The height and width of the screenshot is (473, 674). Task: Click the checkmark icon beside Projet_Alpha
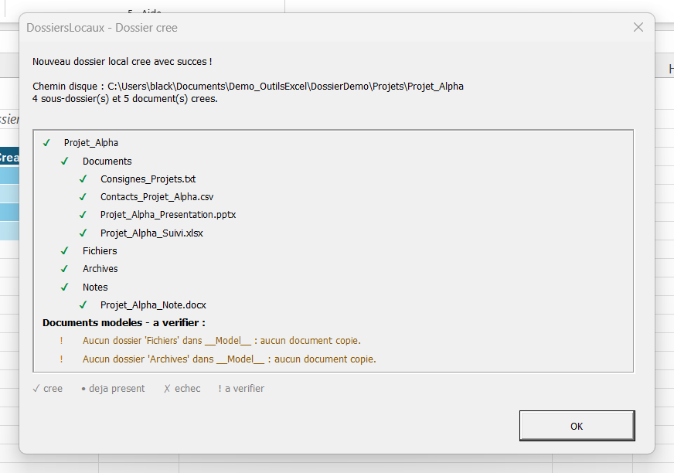coord(46,143)
